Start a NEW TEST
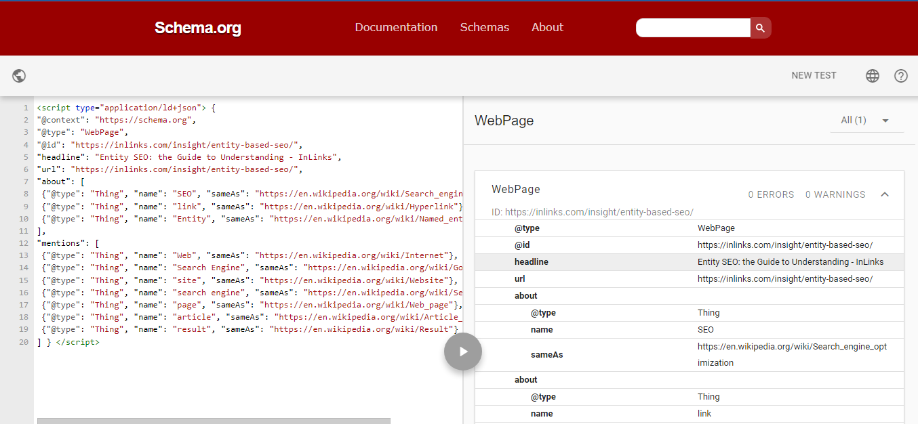This screenshot has height=424, width=918. pos(814,76)
